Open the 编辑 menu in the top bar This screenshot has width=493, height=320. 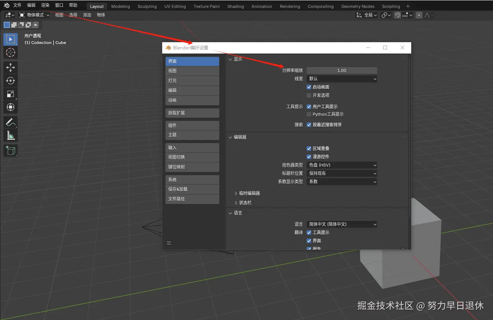tap(31, 5)
